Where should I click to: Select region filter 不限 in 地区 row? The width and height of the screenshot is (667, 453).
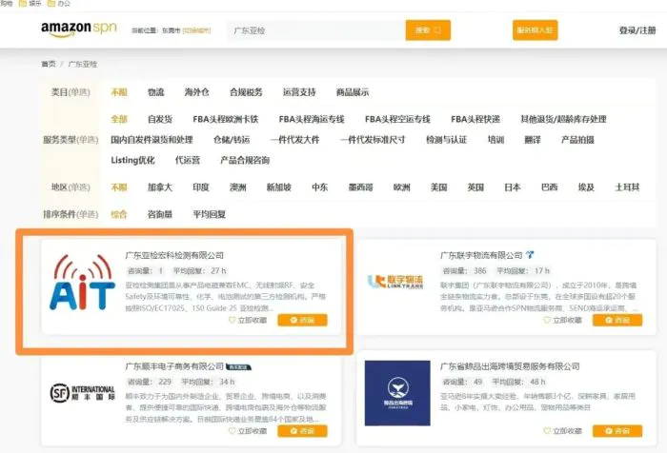point(119,187)
